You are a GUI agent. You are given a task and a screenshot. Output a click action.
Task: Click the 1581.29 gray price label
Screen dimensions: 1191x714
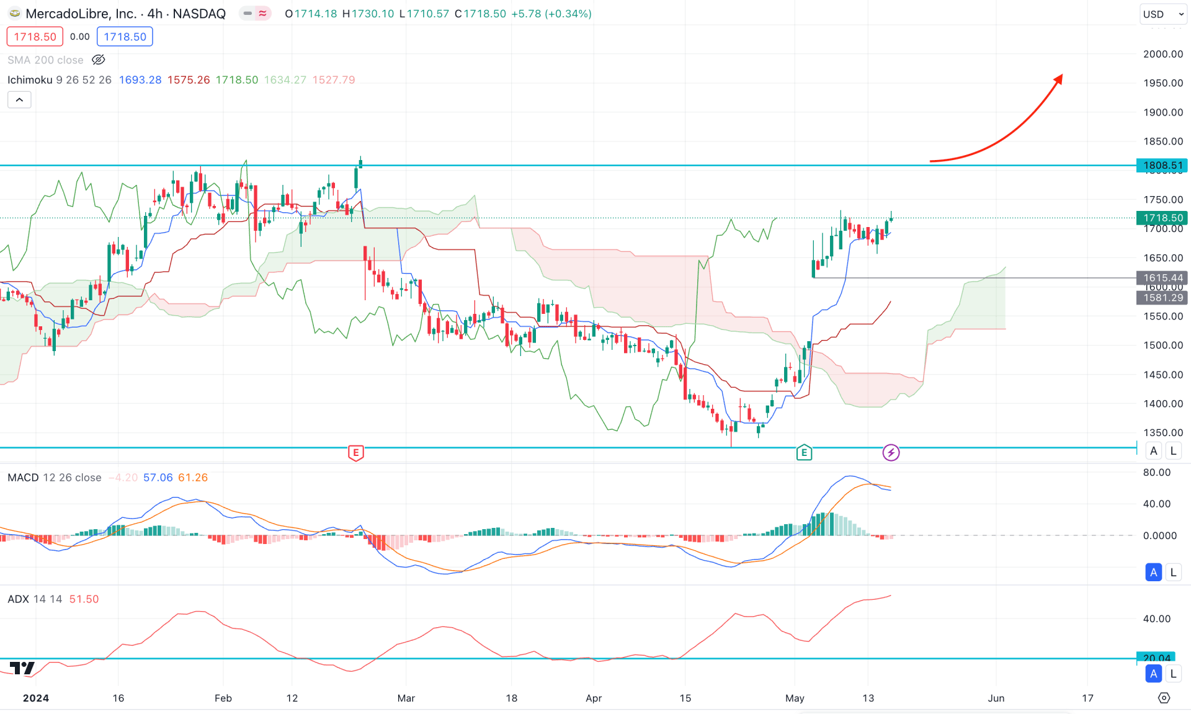point(1162,298)
